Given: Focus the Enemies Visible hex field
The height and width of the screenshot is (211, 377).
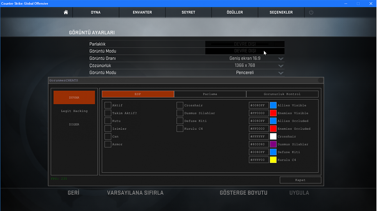Looking at the screenshot, I should [259, 113].
